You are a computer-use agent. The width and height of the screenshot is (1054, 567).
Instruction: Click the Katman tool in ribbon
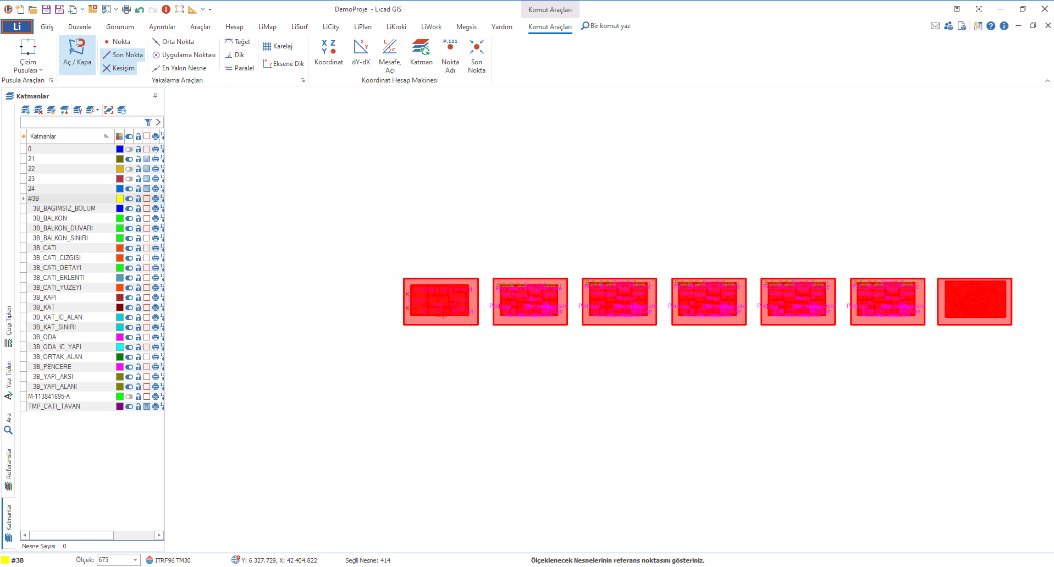pyautogui.click(x=421, y=53)
